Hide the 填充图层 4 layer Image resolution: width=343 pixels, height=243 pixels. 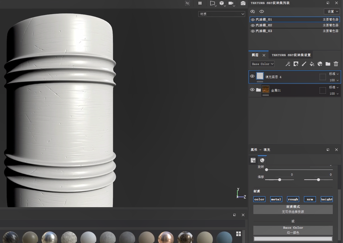252,76
